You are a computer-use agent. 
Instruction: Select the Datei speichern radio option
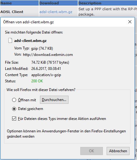14,109
